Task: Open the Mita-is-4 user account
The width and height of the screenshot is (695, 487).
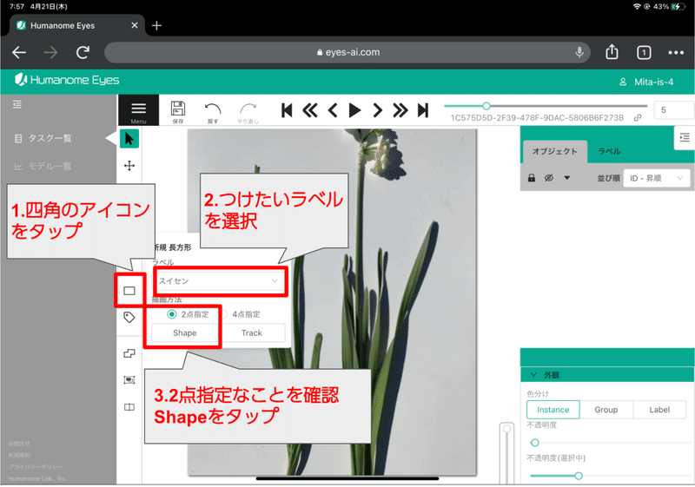Action: click(646, 82)
